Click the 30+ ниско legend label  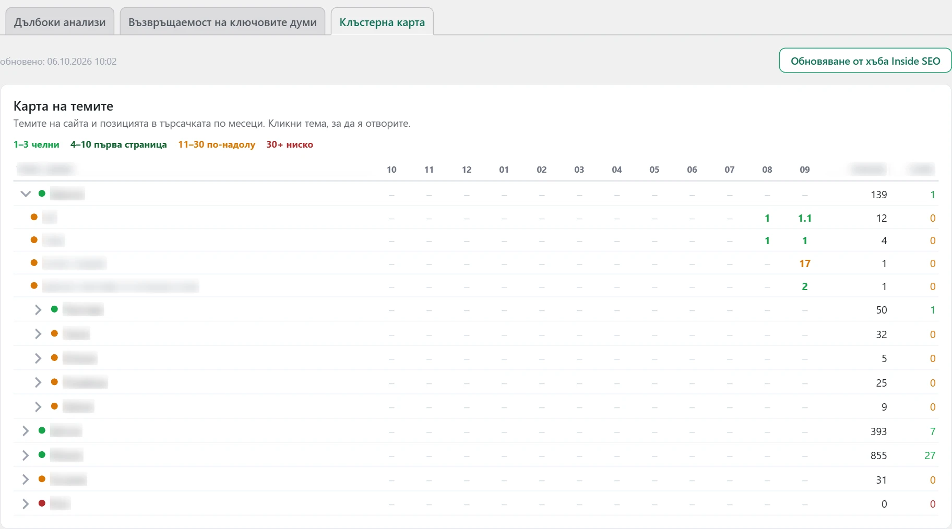click(290, 145)
